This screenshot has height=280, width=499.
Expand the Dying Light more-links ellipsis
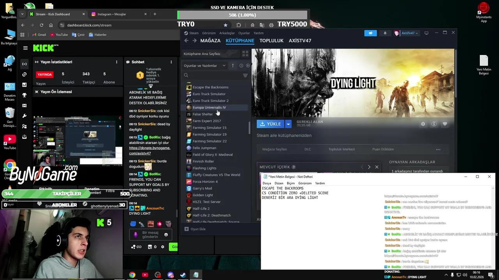pos(438,149)
